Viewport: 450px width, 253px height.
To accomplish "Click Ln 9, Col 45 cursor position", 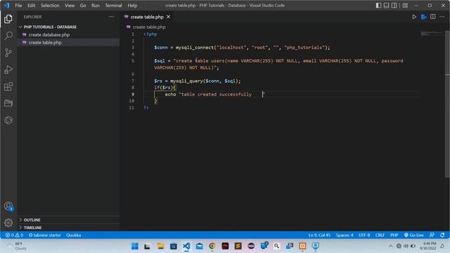I will [319, 235].
